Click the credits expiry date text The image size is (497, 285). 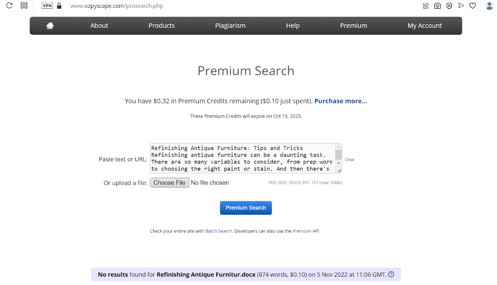pos(246,116)
